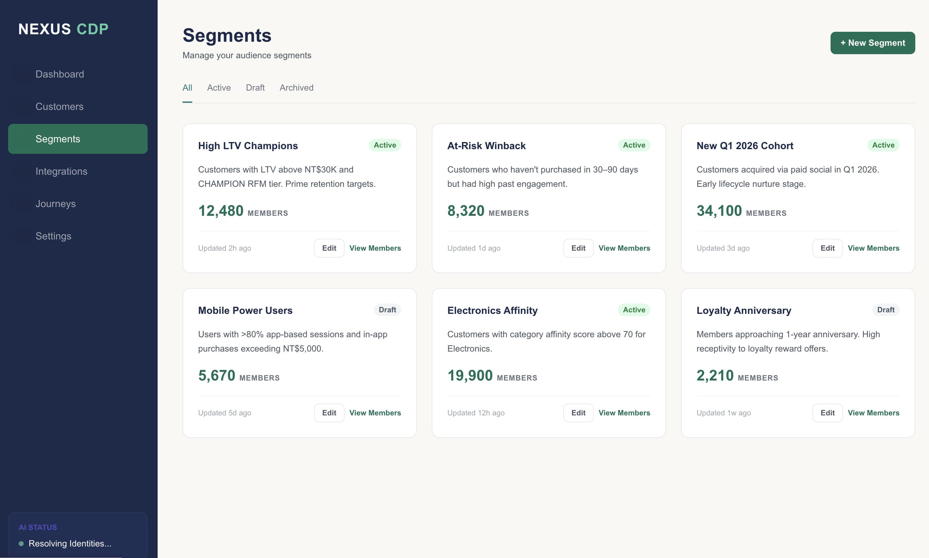Switch to the Active segments tab
The height and width of the screenshot is (558, 929).
(x=218, y=87)
